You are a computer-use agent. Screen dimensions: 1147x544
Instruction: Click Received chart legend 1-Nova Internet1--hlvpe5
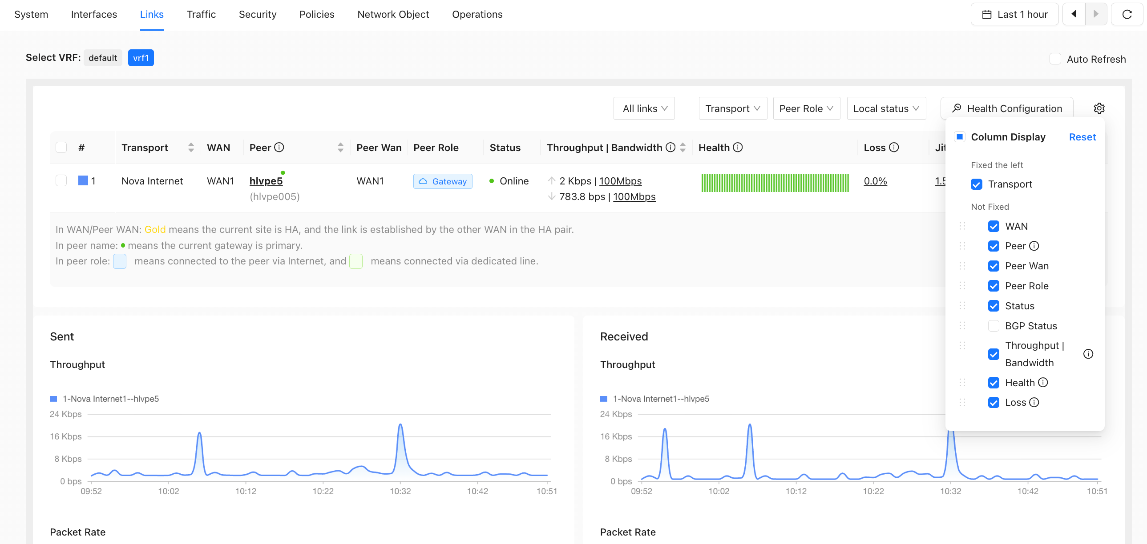655,399
